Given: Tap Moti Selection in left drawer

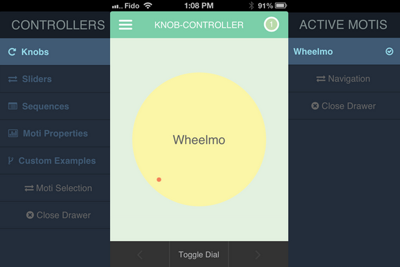Looking at the screenshot, I should 63,188.
